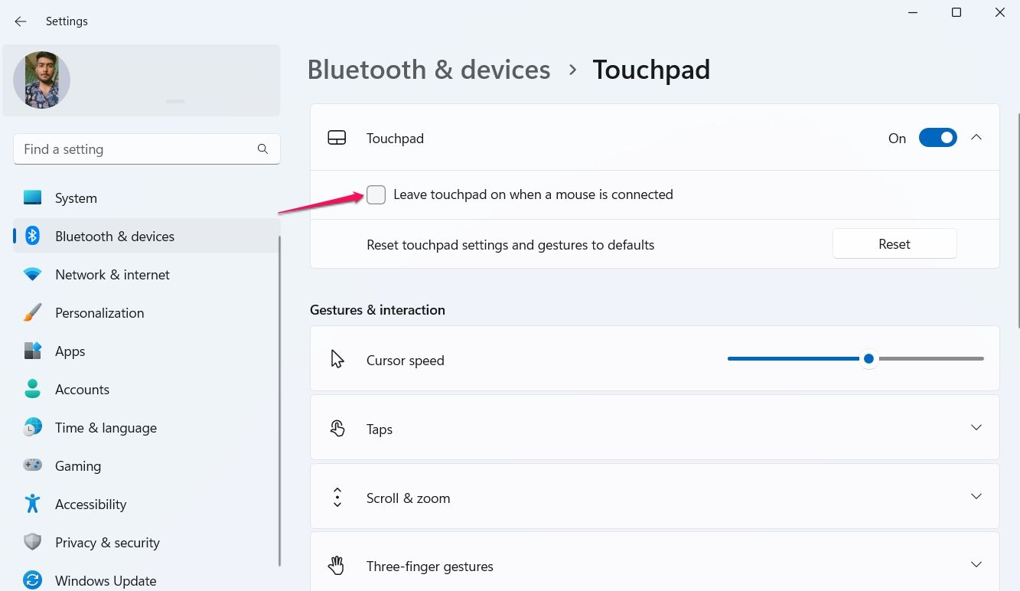Click the Bluetooth & devices sidebar icon

point(32,236)
